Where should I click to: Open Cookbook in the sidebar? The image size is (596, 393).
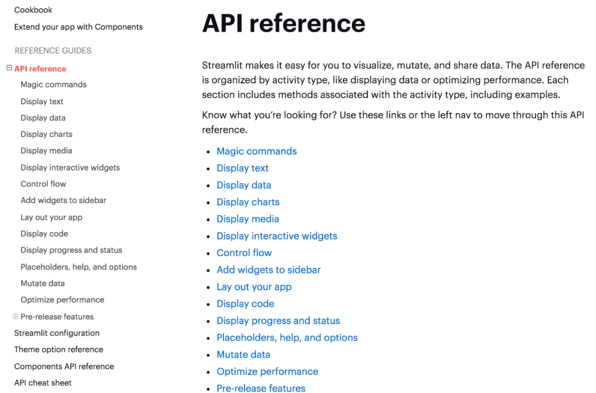(33, 10)
